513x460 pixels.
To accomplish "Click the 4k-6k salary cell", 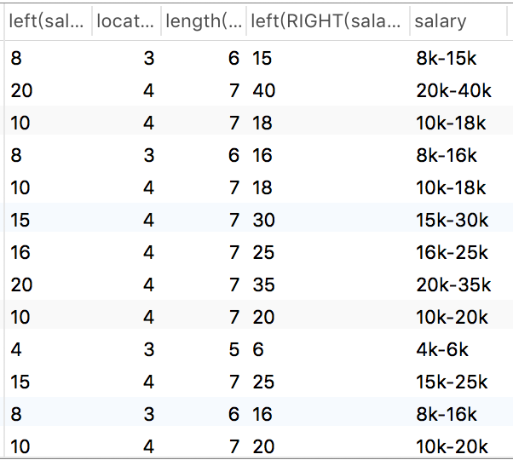I will [441, 350].
